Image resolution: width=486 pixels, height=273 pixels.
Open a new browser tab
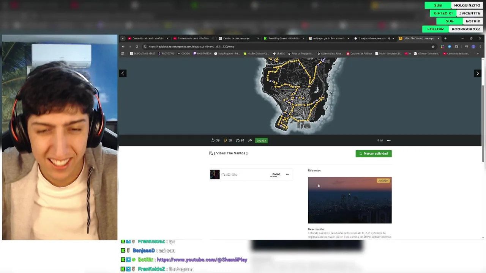(445, 38)
